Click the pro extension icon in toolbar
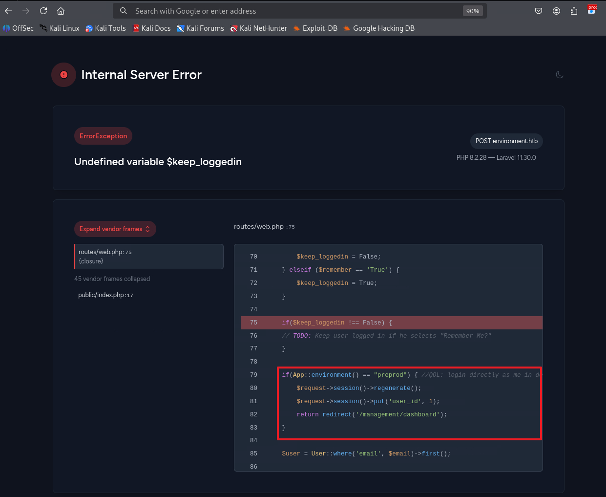Screen dimensions: 606x497 [x=592, y=10]
